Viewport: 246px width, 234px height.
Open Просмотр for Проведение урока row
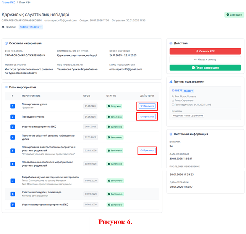point(147,117)
